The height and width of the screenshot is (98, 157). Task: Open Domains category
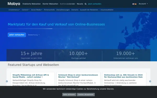75,10
